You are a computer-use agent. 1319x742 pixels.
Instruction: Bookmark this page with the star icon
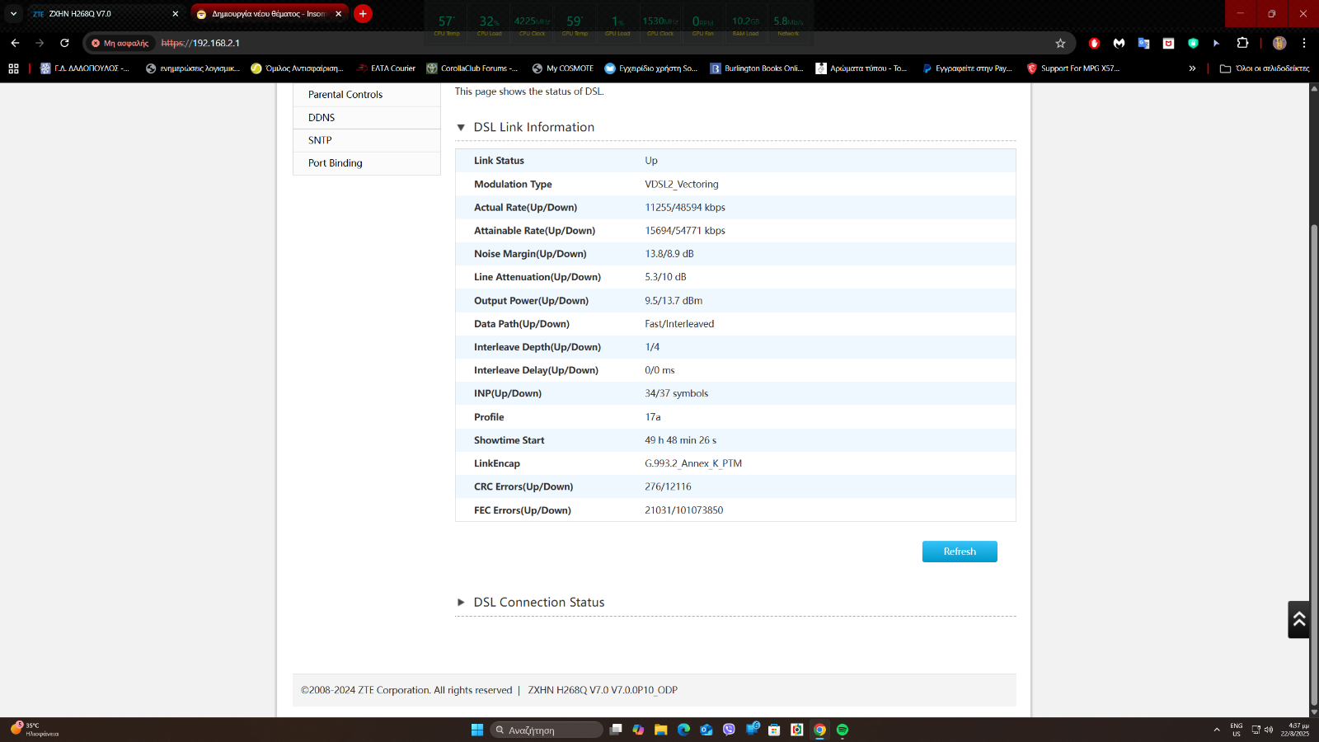pos(1060,43)
